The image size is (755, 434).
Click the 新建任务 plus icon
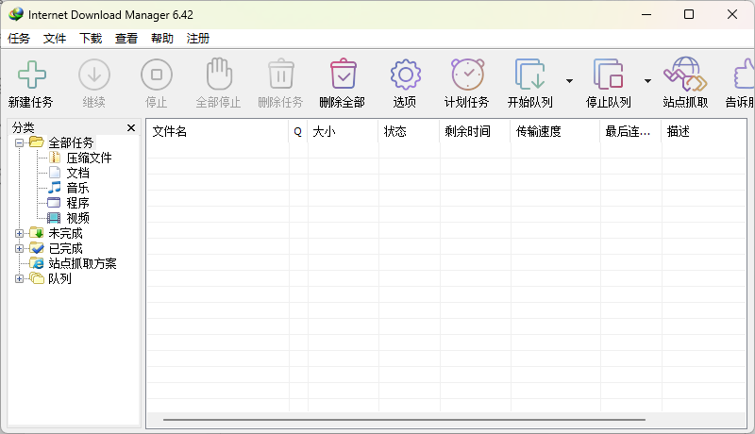pyautogui.click(x=30, y=75)
